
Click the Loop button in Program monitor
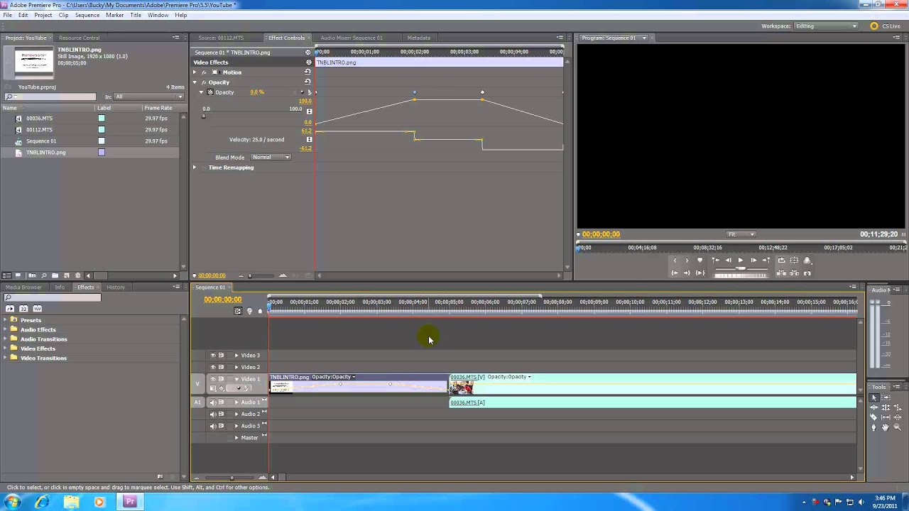coord(781,260)
